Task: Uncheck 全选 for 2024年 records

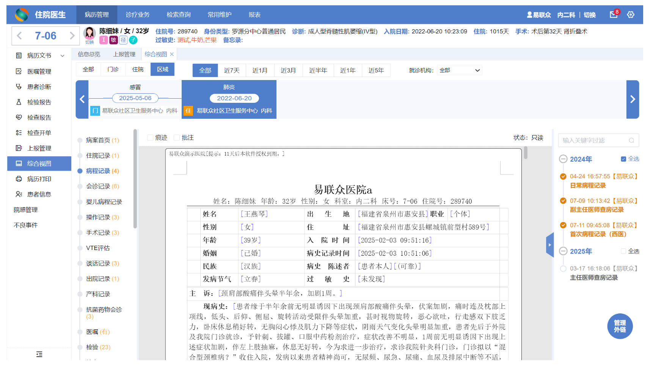Action: tap(623, 159)
